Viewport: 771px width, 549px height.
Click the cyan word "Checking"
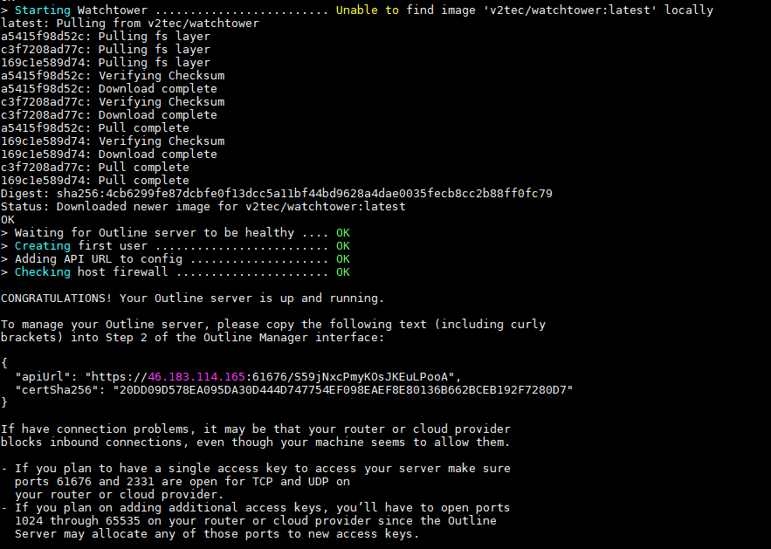click(x=42, y=272)
